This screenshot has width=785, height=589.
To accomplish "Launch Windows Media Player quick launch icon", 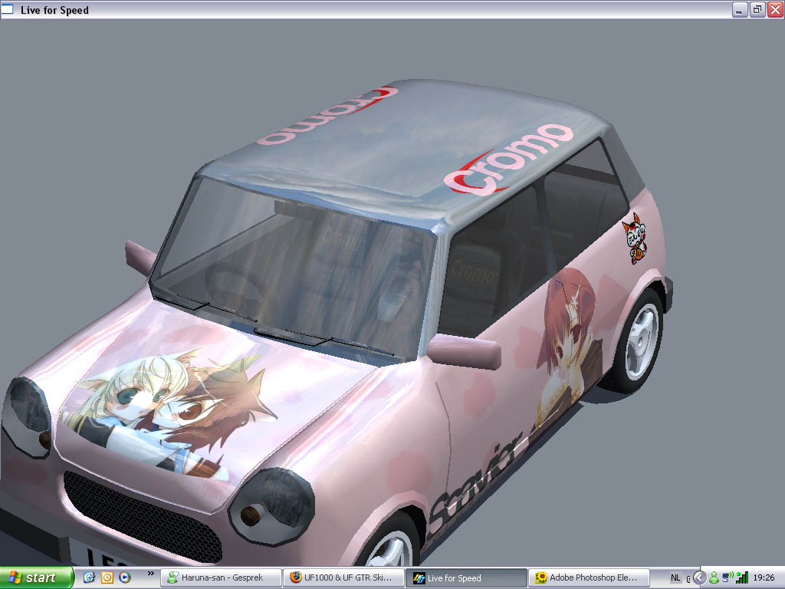I will pos(125,577).
